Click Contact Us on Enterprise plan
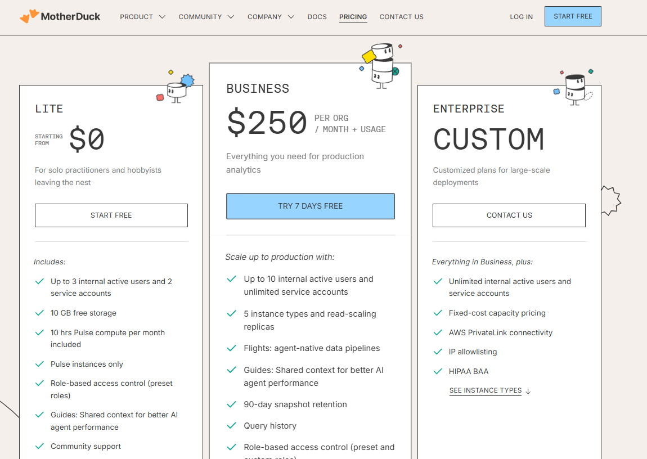647x459 pixels. pyautogui.click(x=509, y=215)
